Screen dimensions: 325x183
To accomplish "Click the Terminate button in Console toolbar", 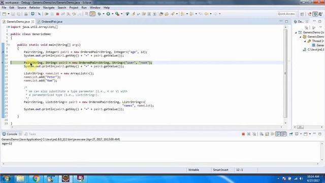I will [243, 134].
